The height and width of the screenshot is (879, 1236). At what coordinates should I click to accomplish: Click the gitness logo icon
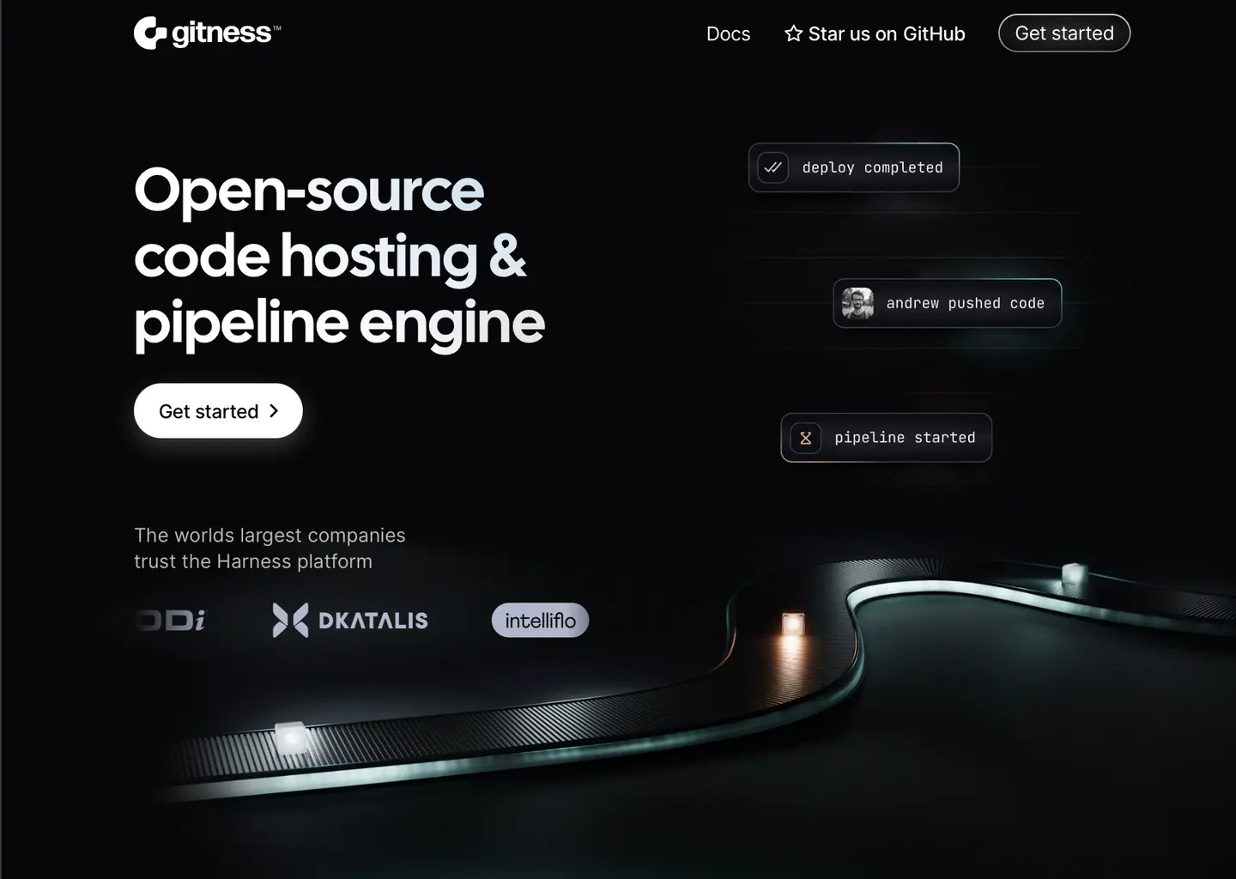[x=149, y=32]
